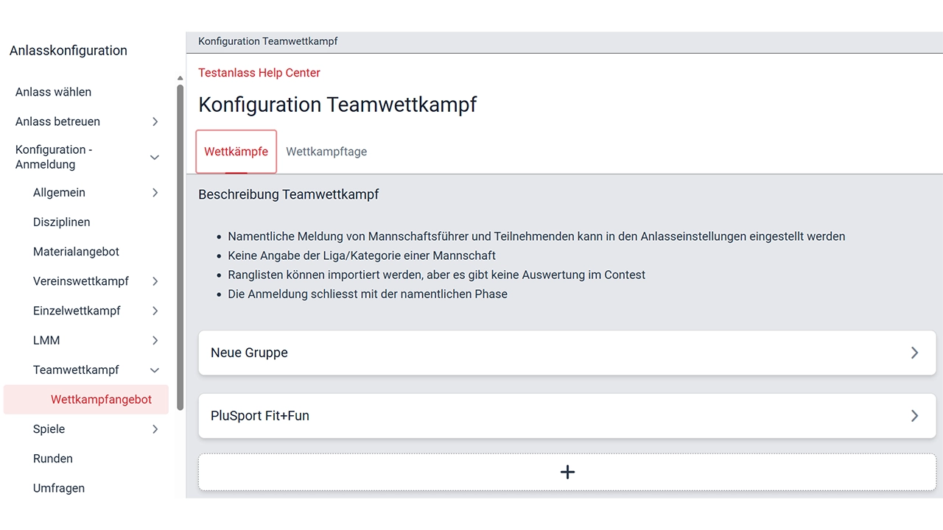Expand Allgemein submenu chevron

coord(155,193)
